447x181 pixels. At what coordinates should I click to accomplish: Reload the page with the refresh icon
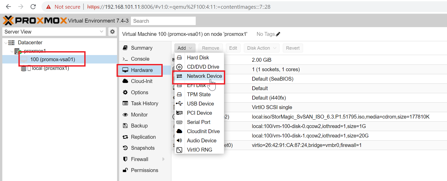(33, 7)
